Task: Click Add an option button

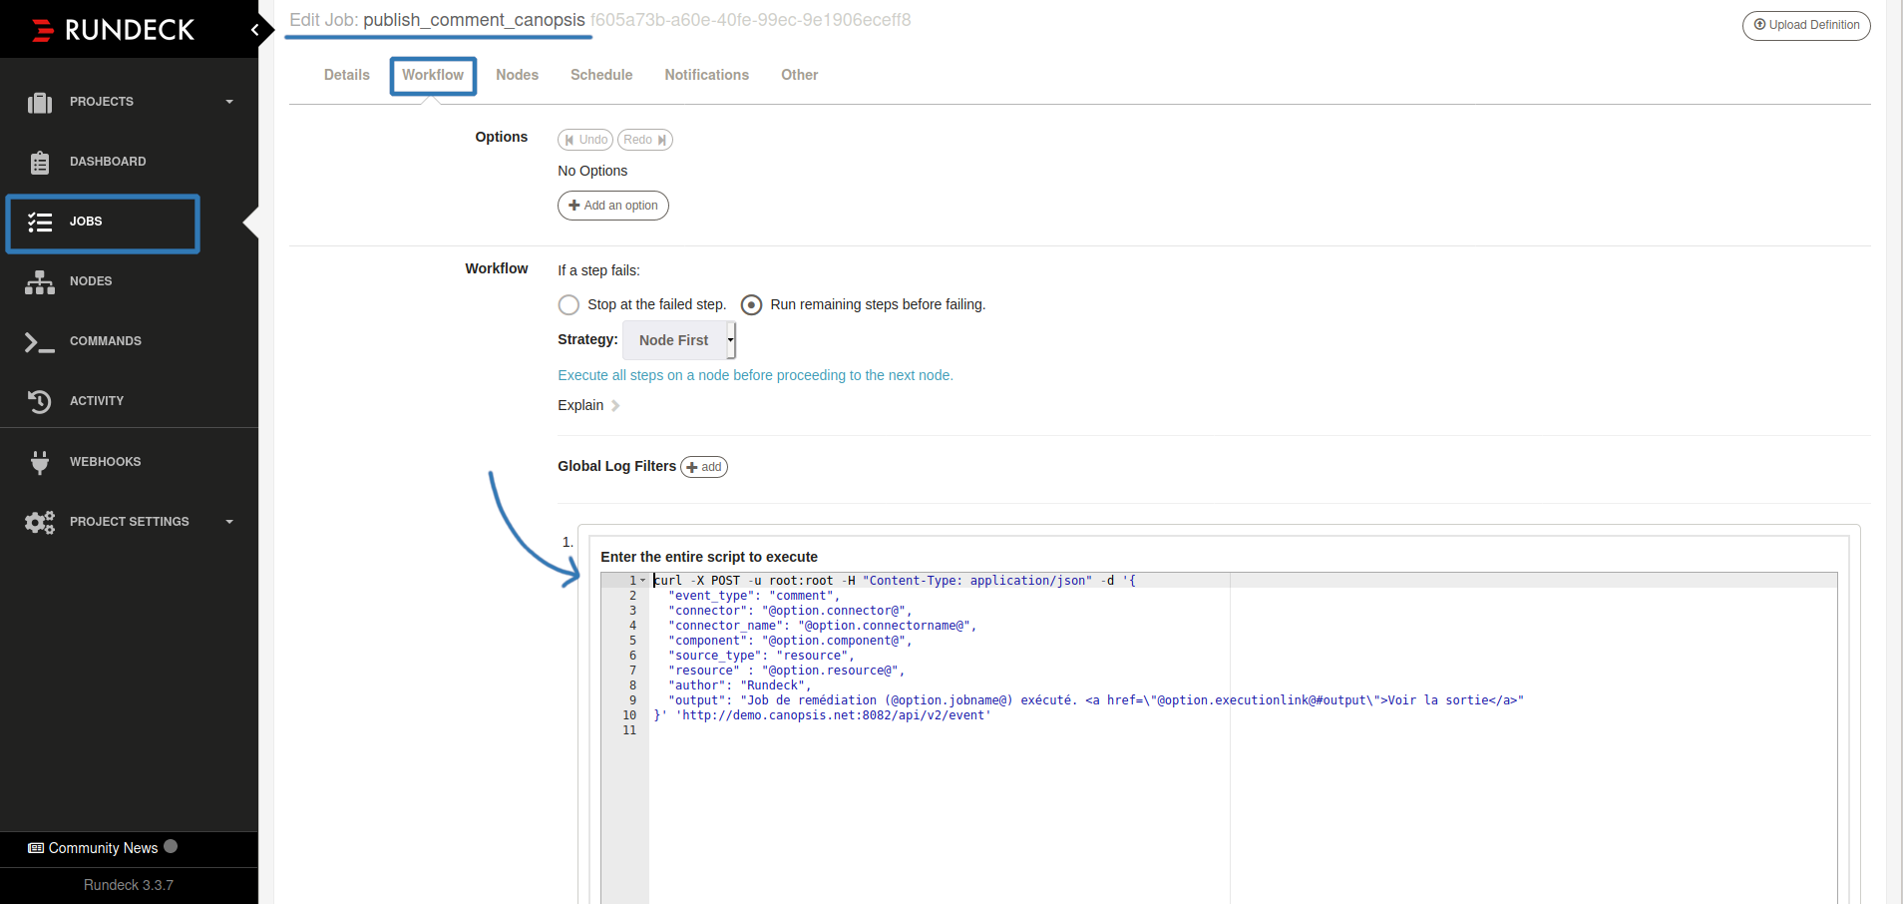Action: tap(613, 206)
